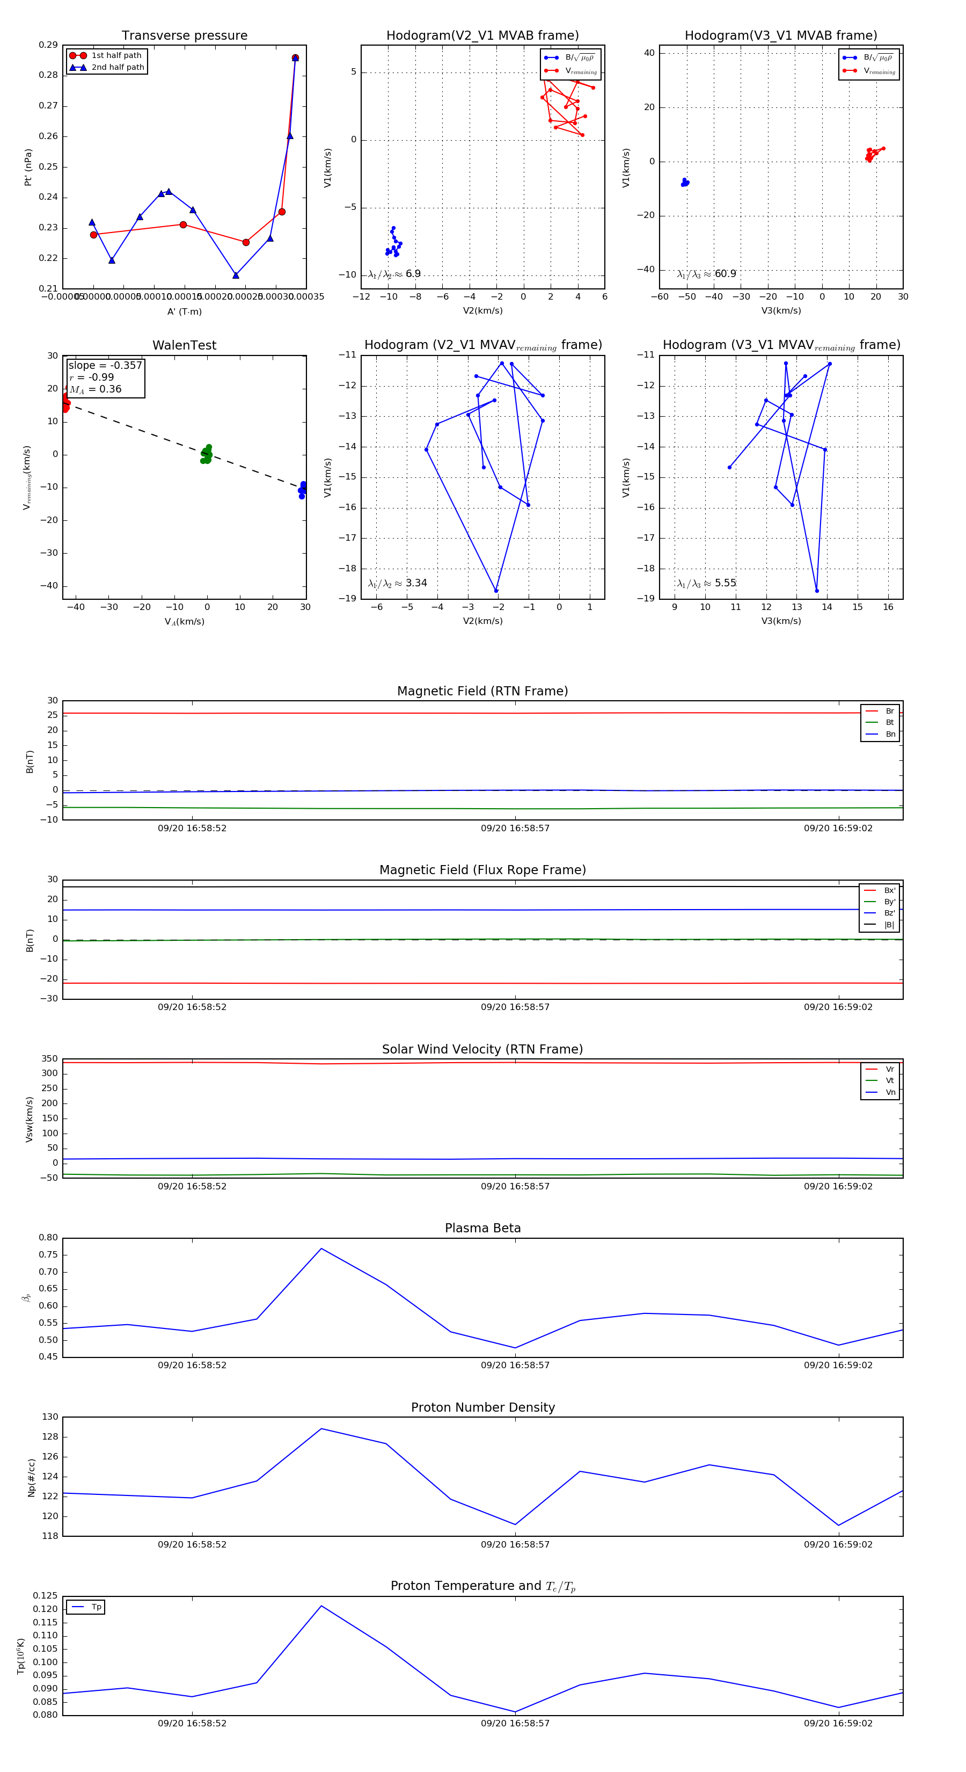Viewport: 966px width, 1772px height.
Task: Click the B/sqrt(μ0ρ) legend entry in the V3_V1 MVAB hodogram
Action: pyautogui.click(x=868, y=58)
